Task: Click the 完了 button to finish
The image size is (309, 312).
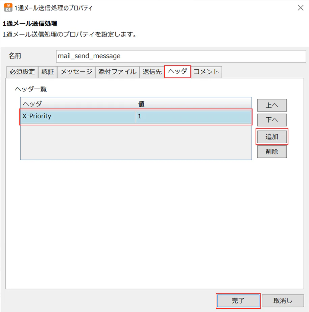Action: click(238, 301)
